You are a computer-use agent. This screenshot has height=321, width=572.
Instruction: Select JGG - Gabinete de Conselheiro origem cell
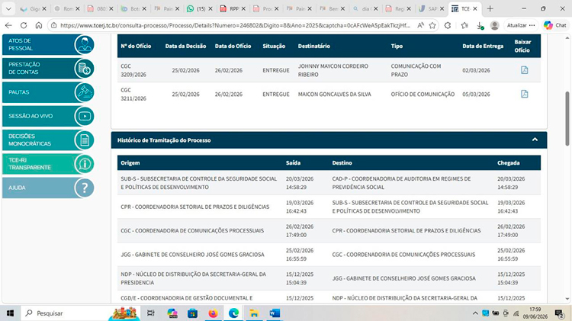pos(192,254)
